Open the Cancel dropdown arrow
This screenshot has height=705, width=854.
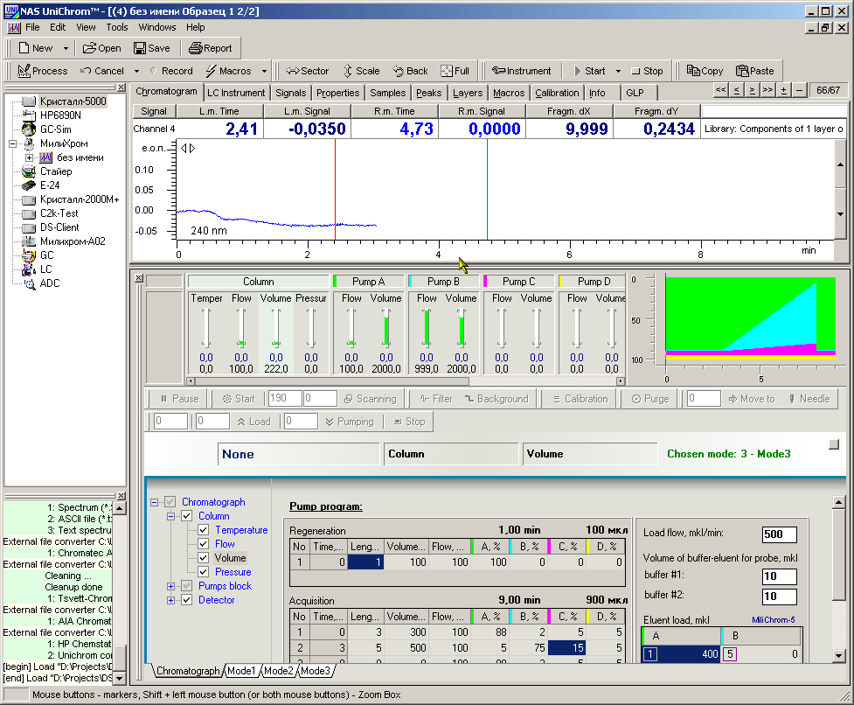(136, 71)
